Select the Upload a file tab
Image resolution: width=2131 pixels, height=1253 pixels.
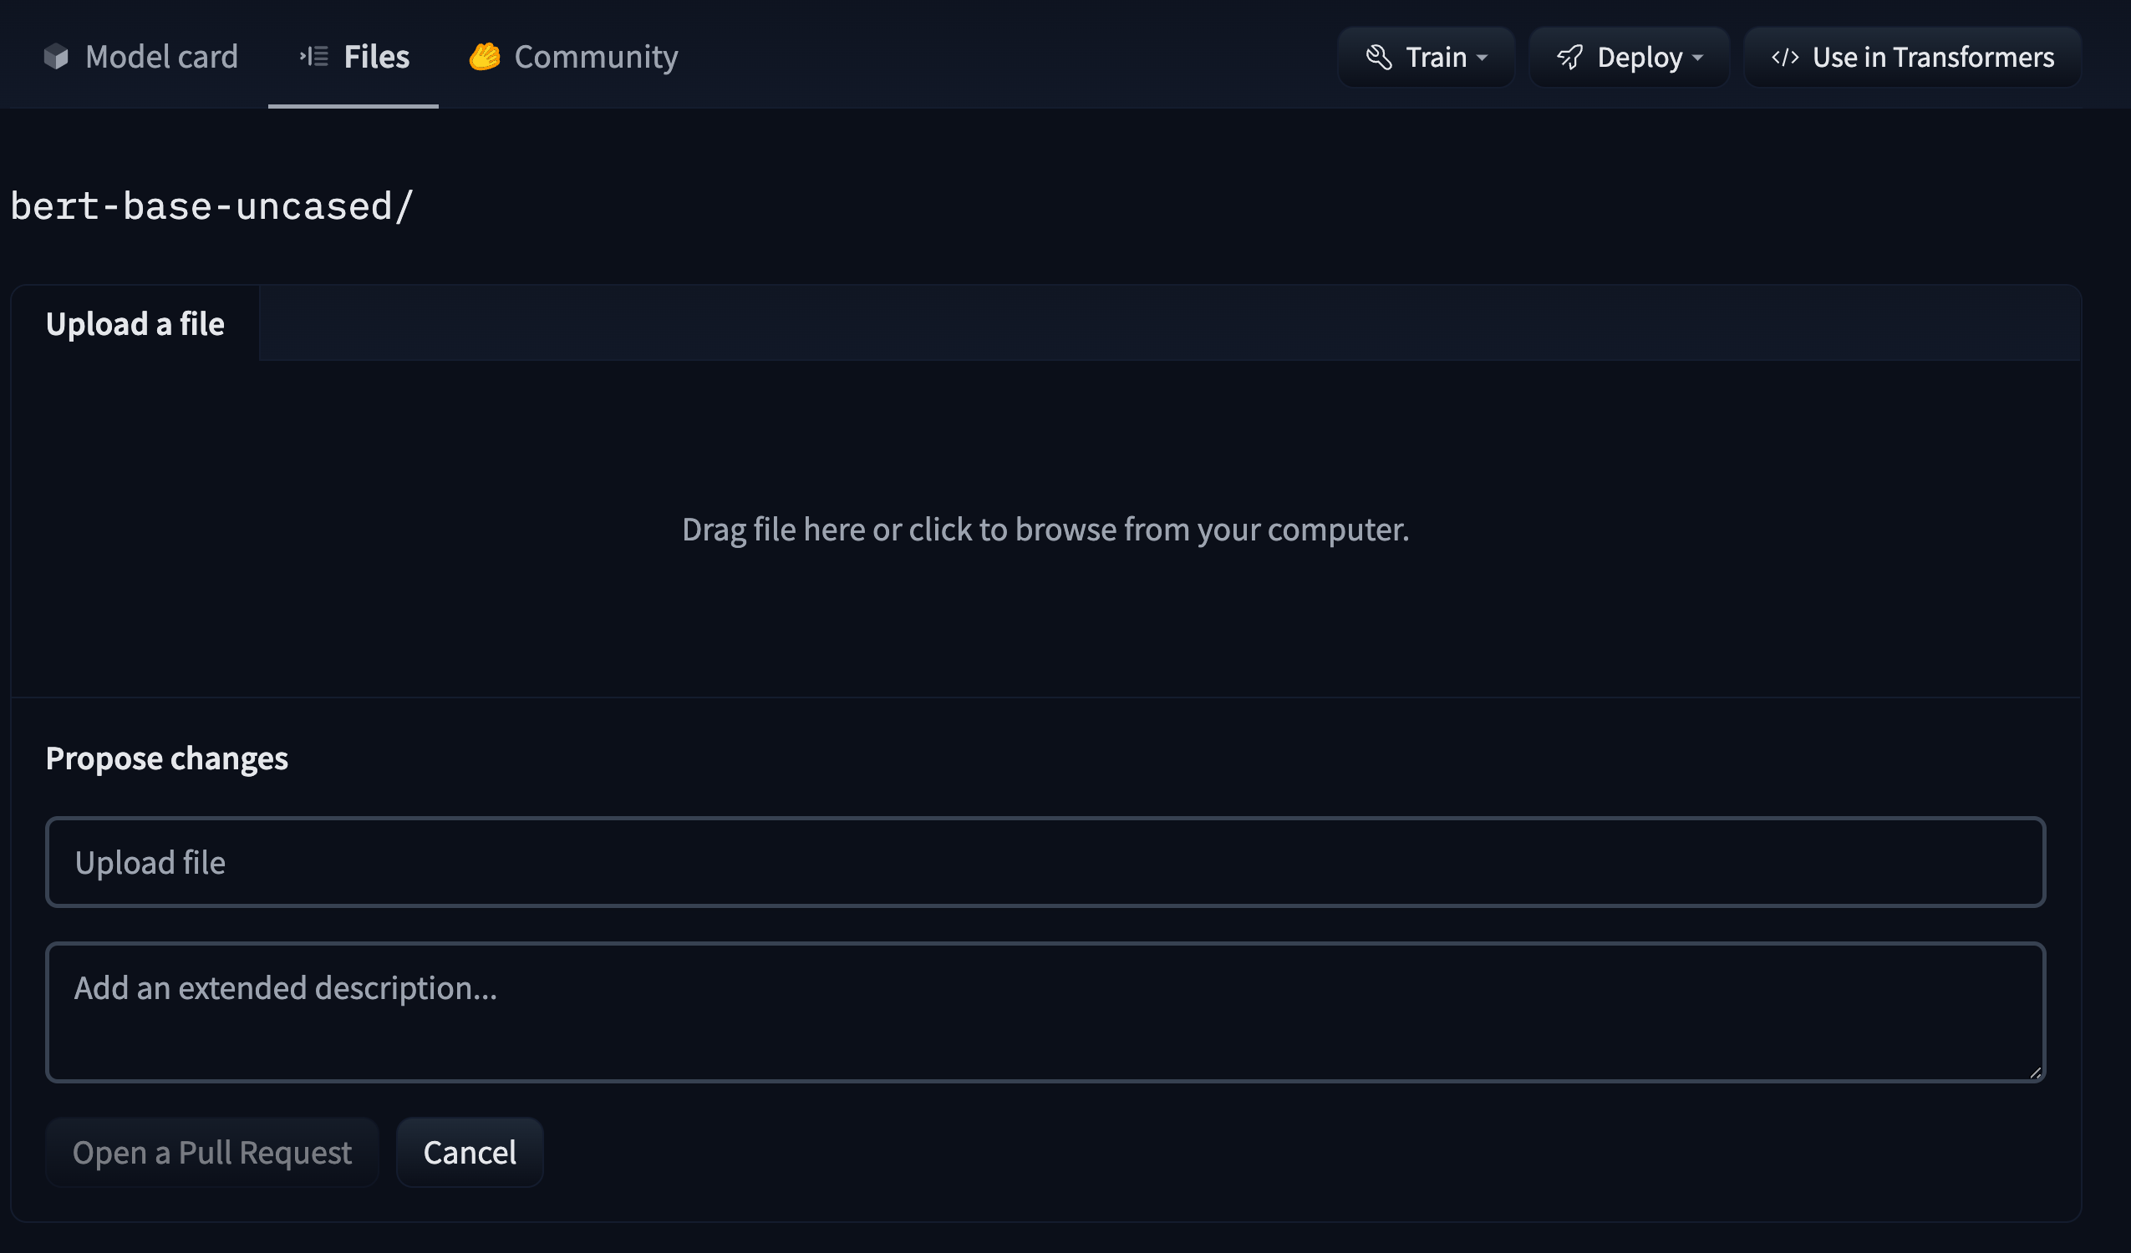coord(135,324)
